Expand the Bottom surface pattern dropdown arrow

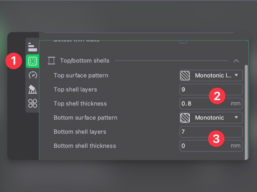236,118
